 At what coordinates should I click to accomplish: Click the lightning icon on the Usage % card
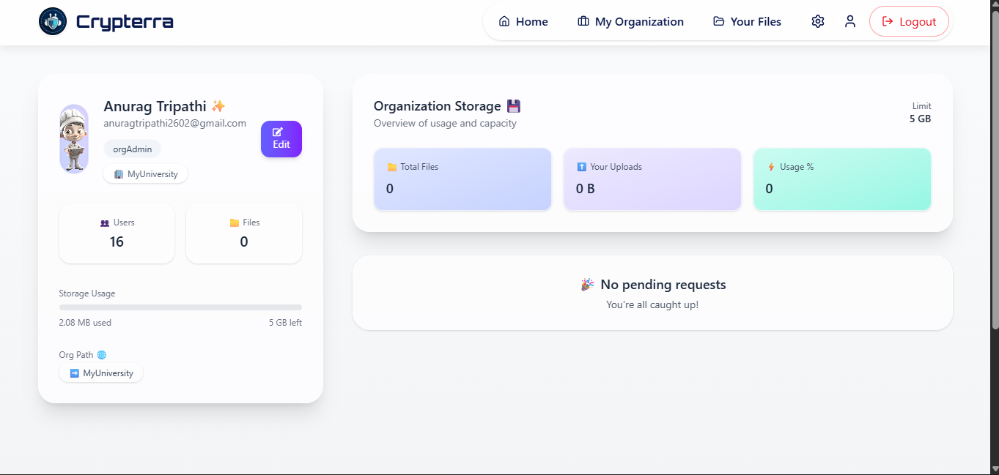pos(771,167)
